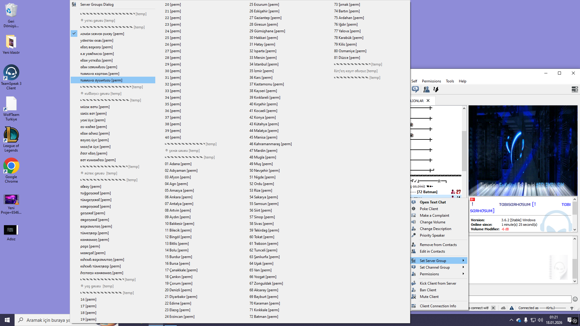Screen dimensions: 580x326
Task: Open the volume icon in system tray
Action: (540, 320)
